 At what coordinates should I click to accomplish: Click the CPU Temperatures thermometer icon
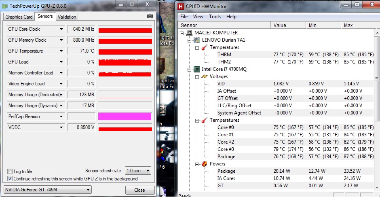tap(205, 120)
